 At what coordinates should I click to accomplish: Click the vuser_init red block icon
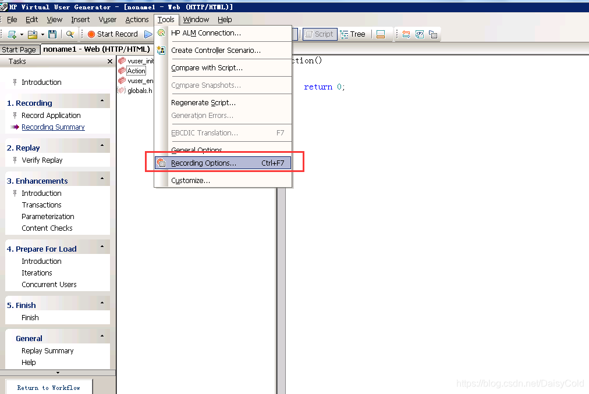122,61
